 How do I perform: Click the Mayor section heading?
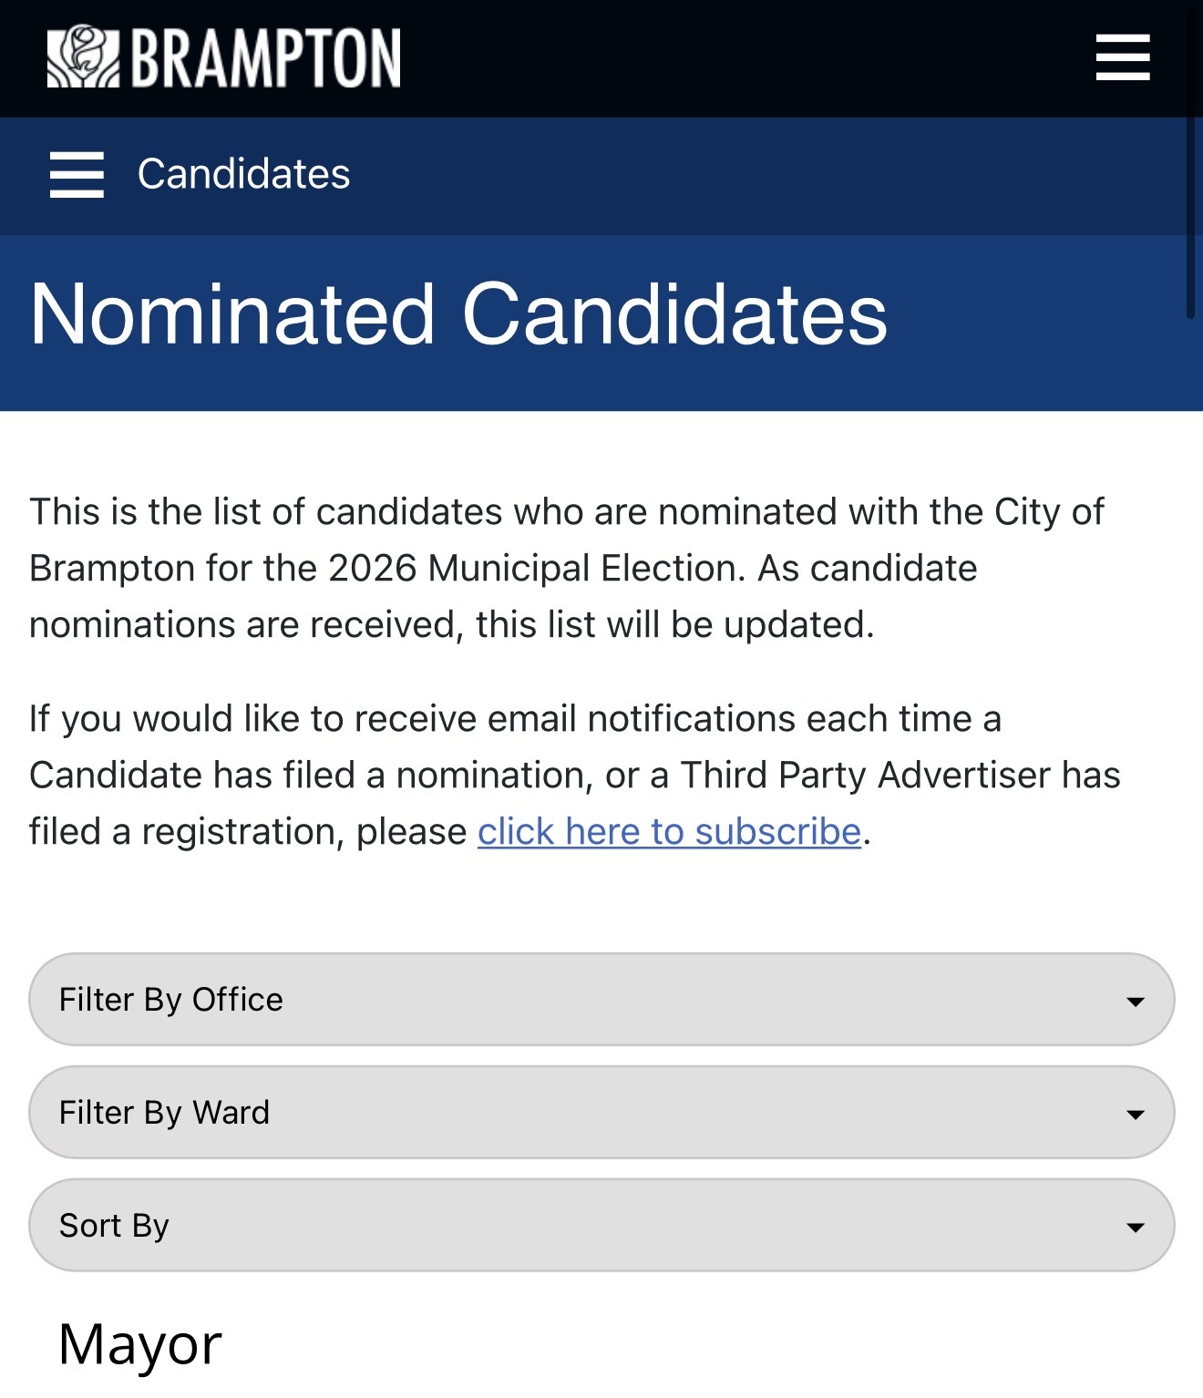coord(140,1344)
